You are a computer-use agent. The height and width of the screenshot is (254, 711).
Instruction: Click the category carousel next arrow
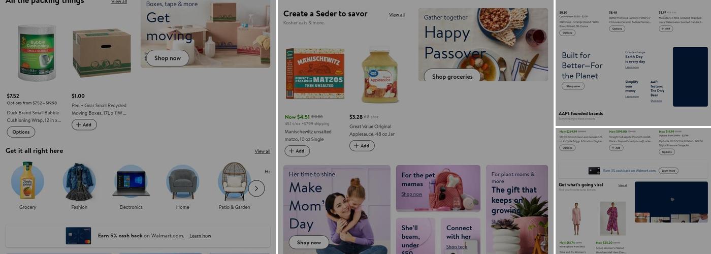pyautogui.click(x=256, y=188)
